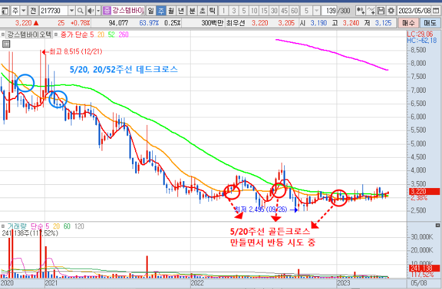Select the 3 interval button
442x289 pixels.
coord(234,11)
